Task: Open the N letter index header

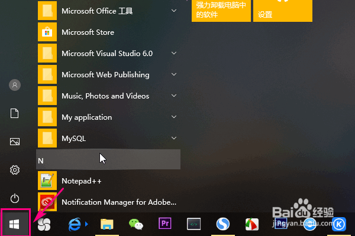Action: (108, 159)
